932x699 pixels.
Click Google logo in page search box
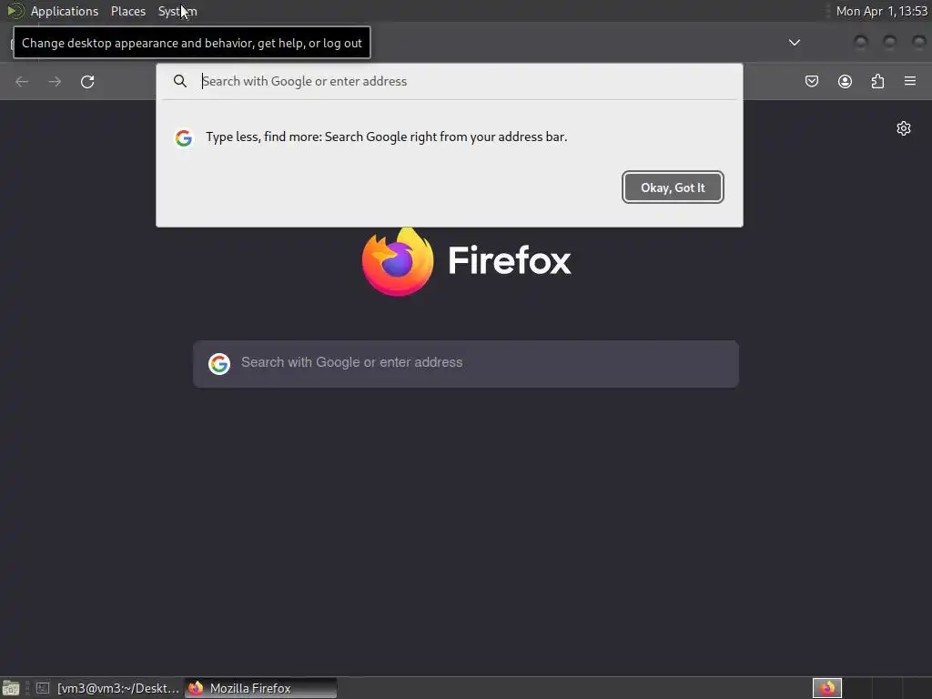point(219,364)
